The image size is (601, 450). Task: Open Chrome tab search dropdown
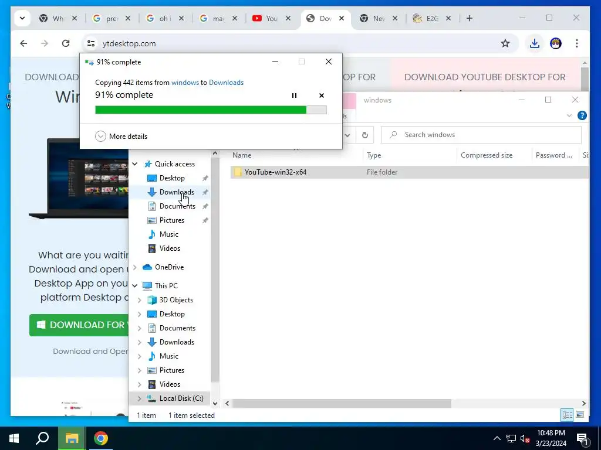(x=22, y=18)
